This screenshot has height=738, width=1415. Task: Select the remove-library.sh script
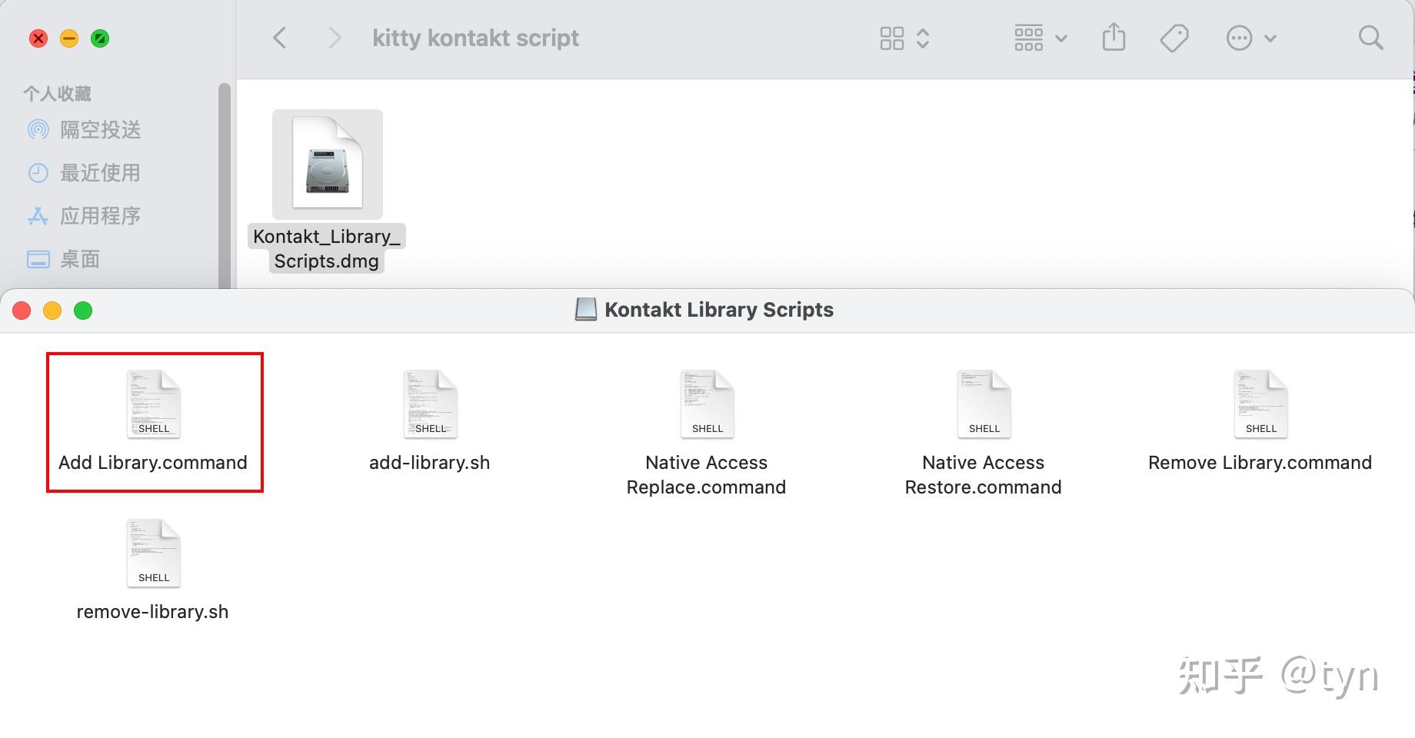point(153,553)
